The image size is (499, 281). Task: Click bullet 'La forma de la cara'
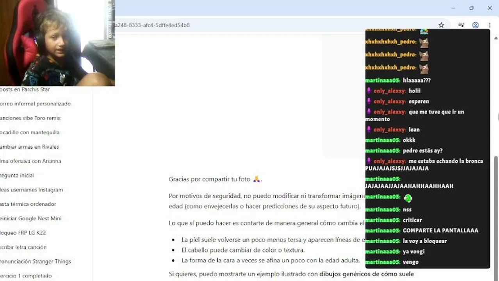click(271, 260)
